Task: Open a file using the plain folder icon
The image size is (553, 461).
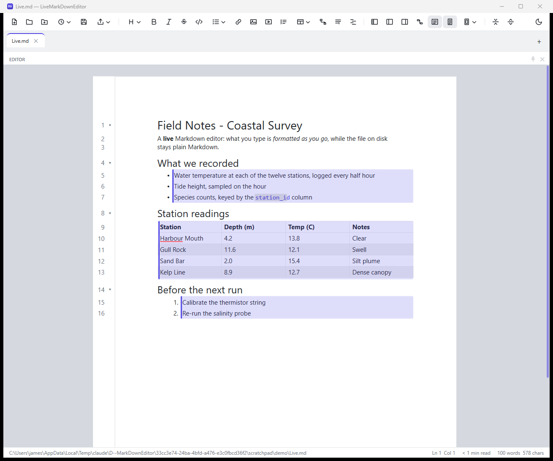Action: [29, 22]
